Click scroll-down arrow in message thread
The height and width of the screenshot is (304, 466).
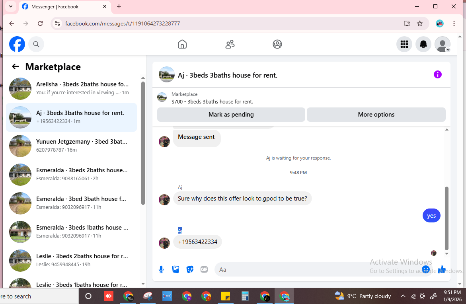pos(447,253)
